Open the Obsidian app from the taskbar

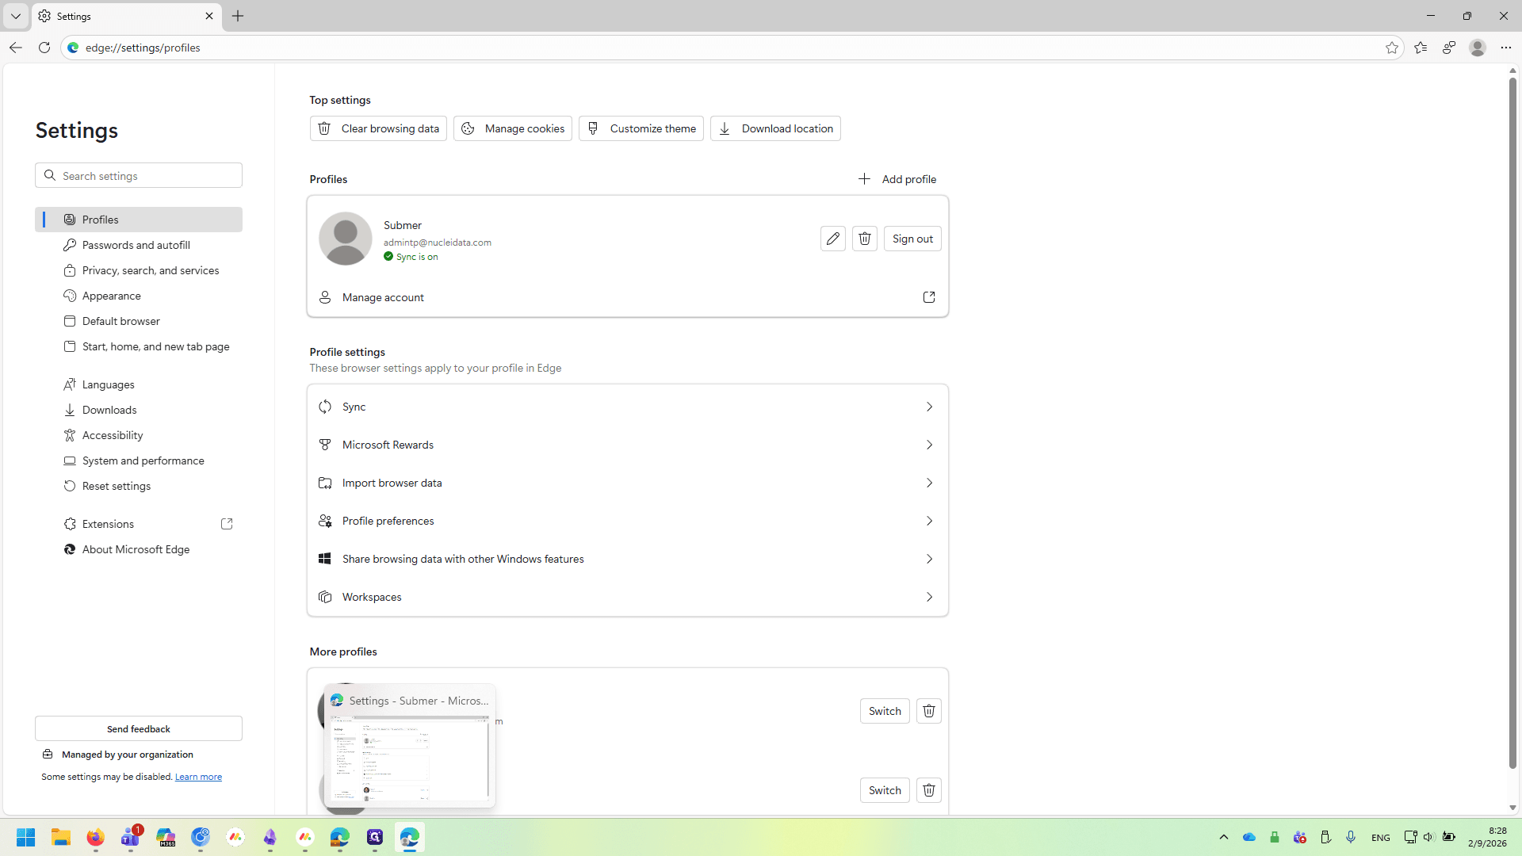tap(270, 837)
